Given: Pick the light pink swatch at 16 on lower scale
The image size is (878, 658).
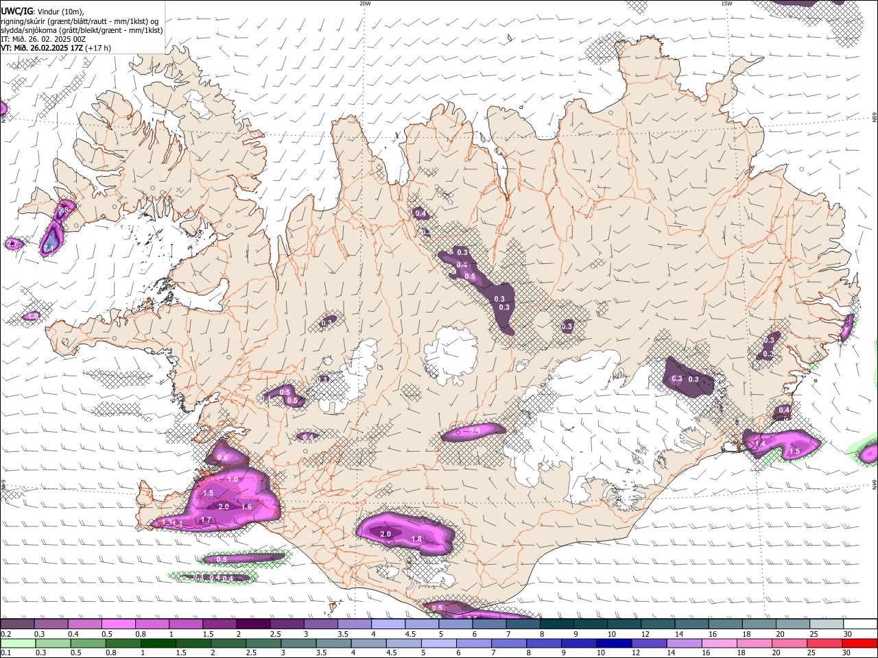Looking at the screenshot, I should point(718,644).
